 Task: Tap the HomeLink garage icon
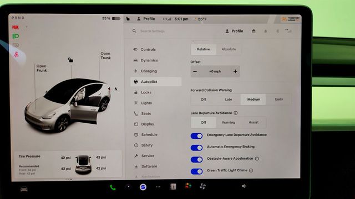(253, 31)
